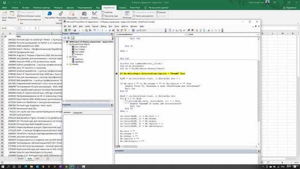This screenshot has width=300, height=169.
Task: Open Project Explorer via toolbar icon
Action: (x=118, y=30)
